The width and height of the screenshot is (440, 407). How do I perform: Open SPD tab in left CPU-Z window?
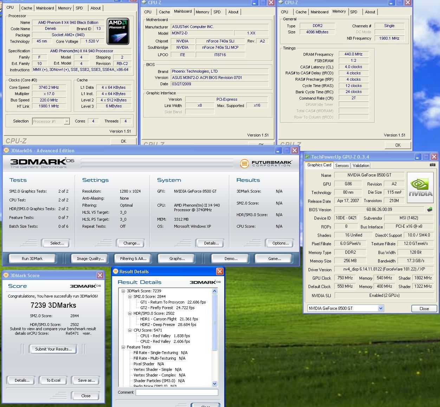[x=79, y=8]
